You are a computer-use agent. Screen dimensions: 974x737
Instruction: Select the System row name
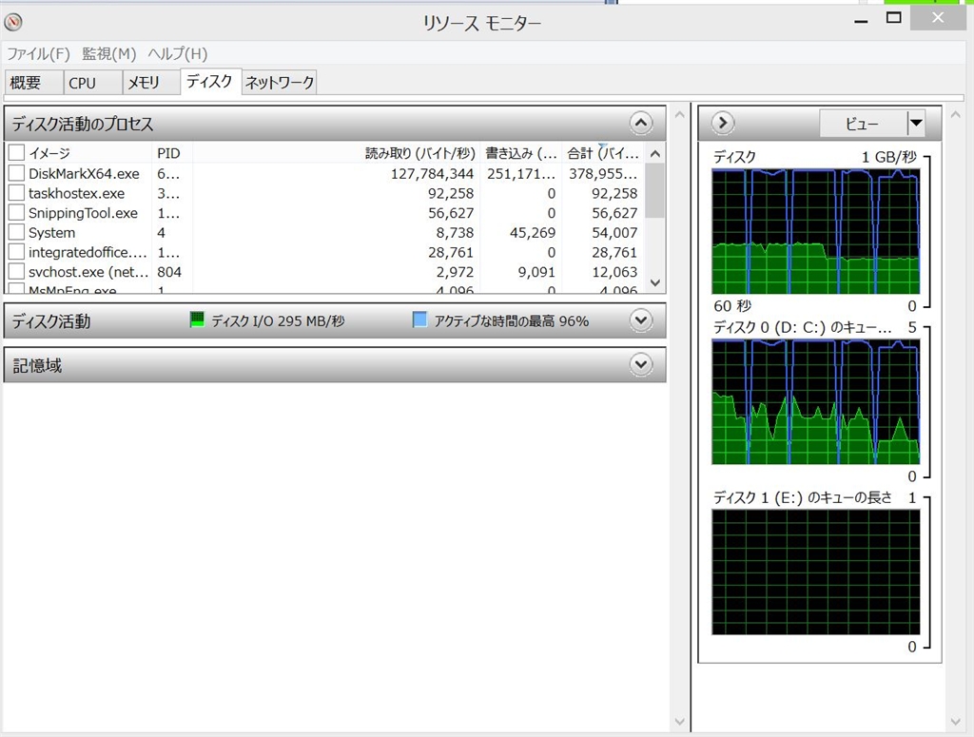click(51, 233)
